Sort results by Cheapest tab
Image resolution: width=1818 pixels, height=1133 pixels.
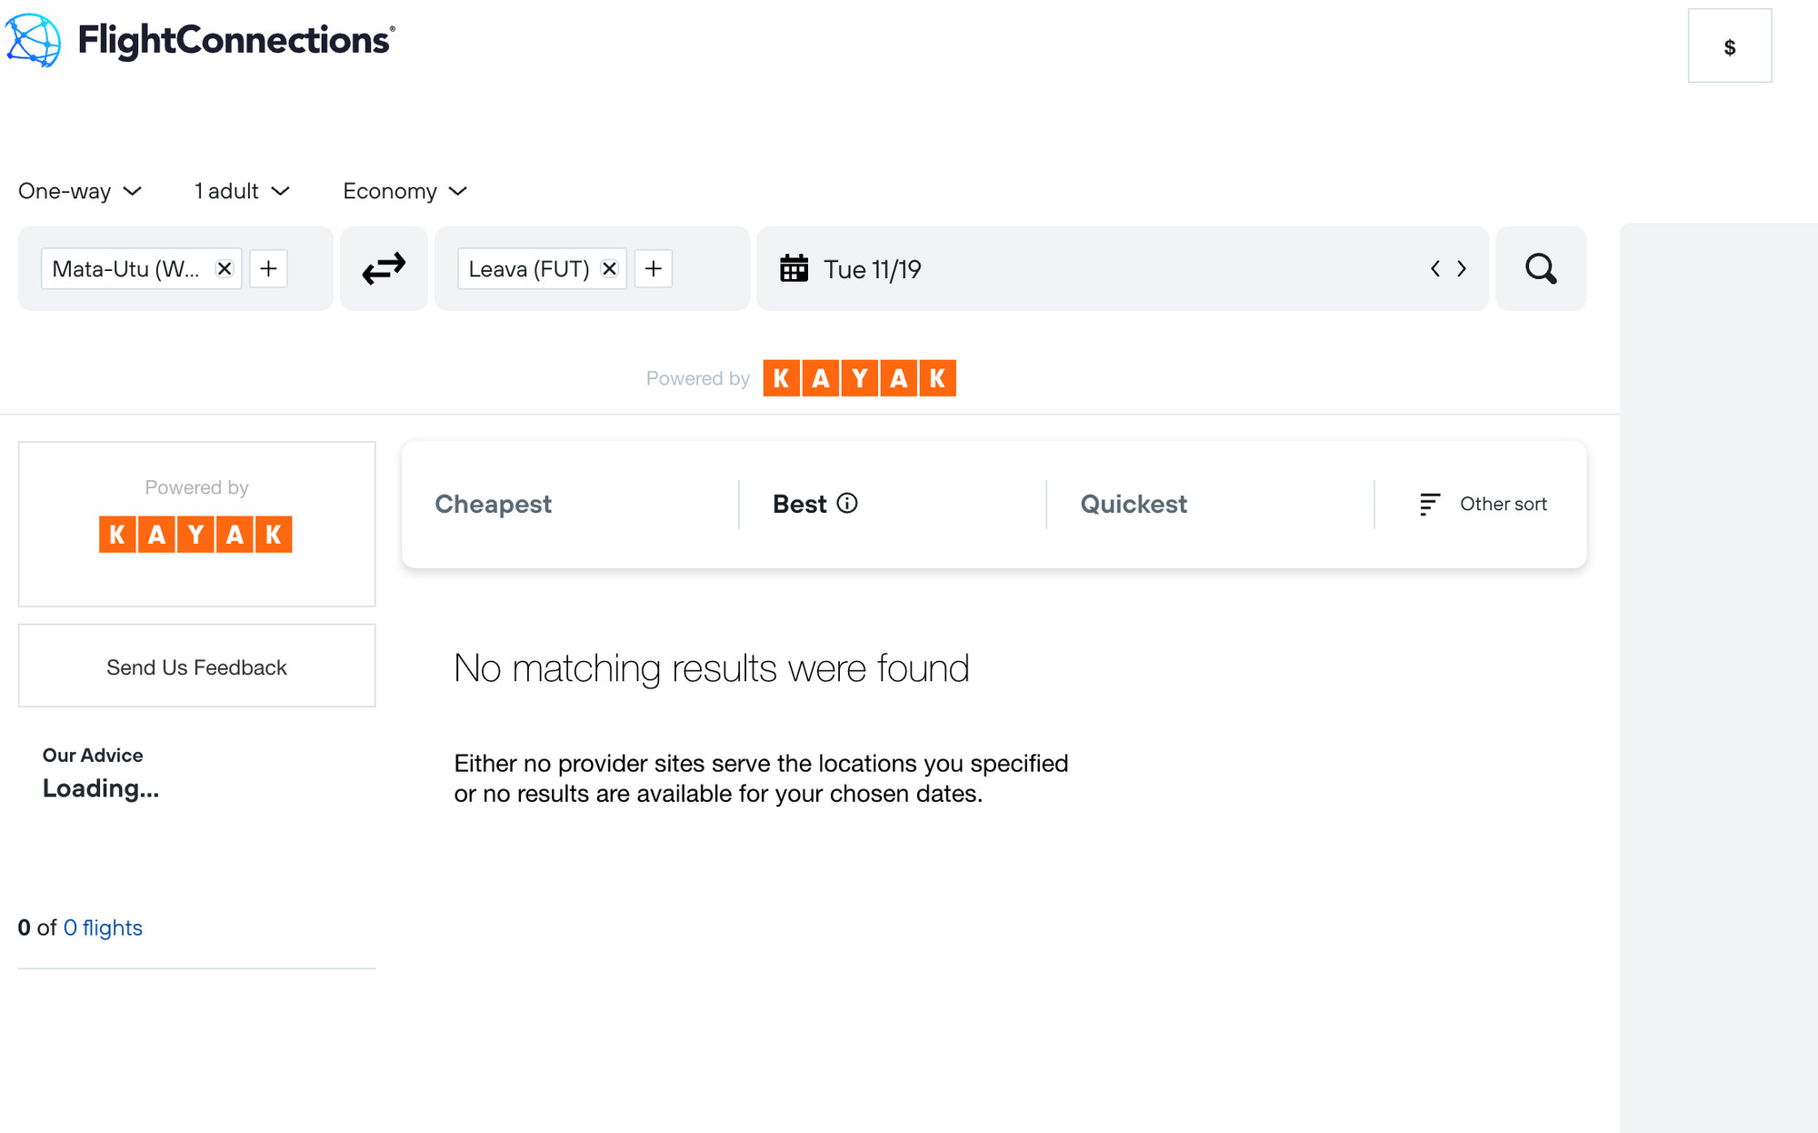click(x=493, y=504)
